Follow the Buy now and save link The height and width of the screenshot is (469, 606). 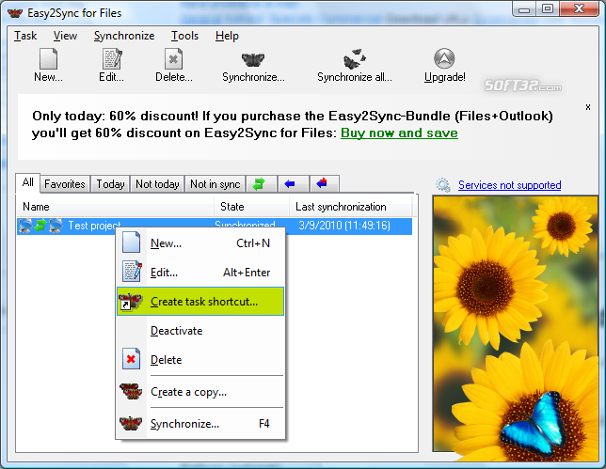click(x=399, y=133)
